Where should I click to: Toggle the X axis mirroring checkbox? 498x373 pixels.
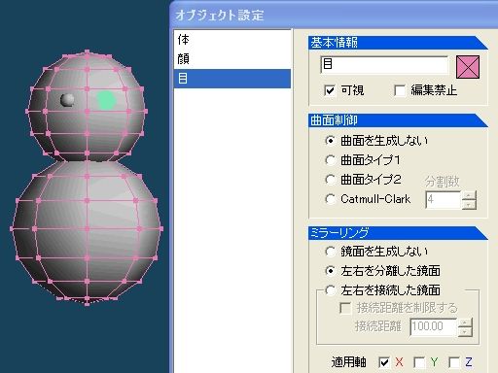pyautogui.click(x=384, y=362)
